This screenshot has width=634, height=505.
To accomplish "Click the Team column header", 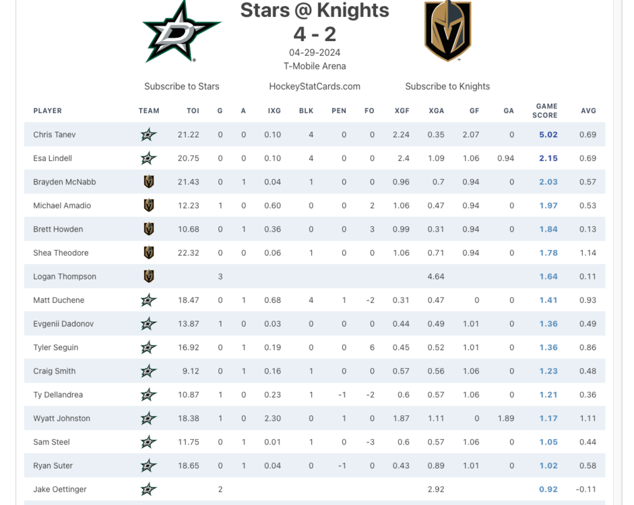I will pos(149,111).
